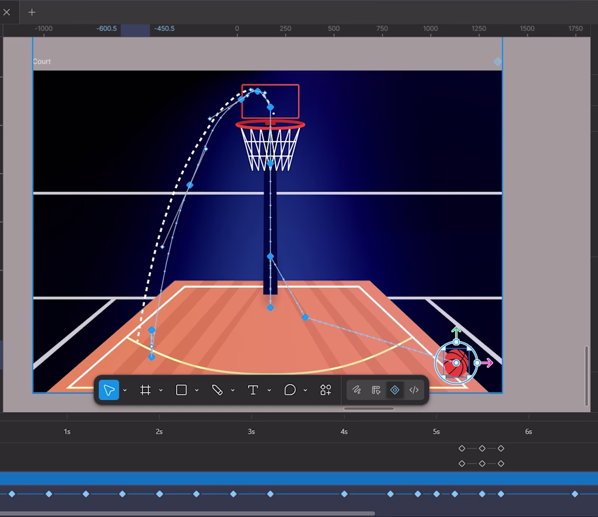Open the Actions components icon
The image size is (598, 517).
coord(326,390)
